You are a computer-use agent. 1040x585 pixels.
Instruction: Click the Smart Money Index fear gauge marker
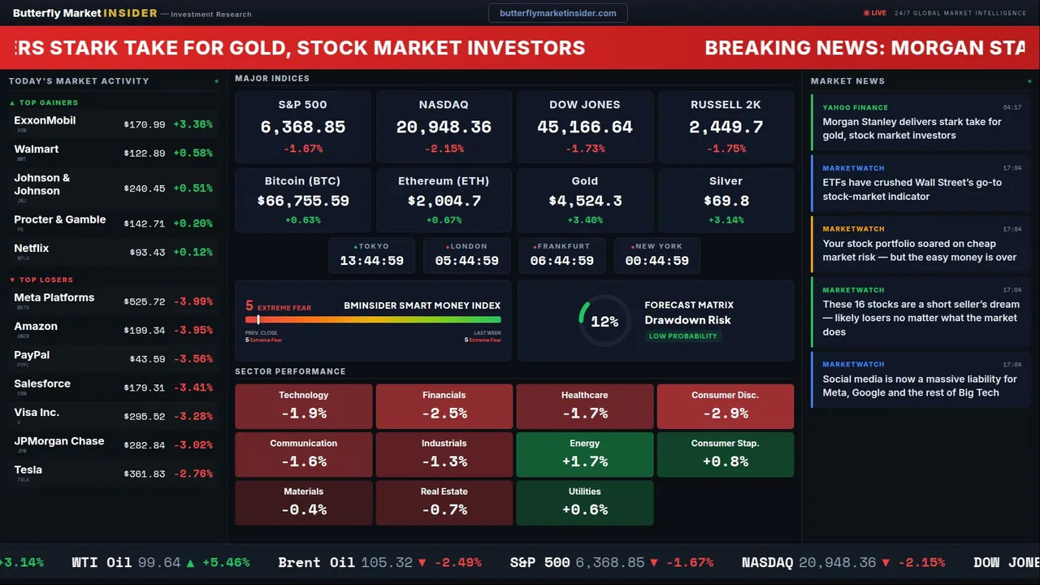(258, 320)
